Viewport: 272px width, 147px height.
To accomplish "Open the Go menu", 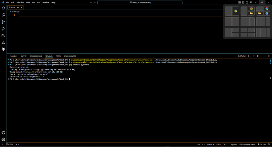I will pos(33,3).
